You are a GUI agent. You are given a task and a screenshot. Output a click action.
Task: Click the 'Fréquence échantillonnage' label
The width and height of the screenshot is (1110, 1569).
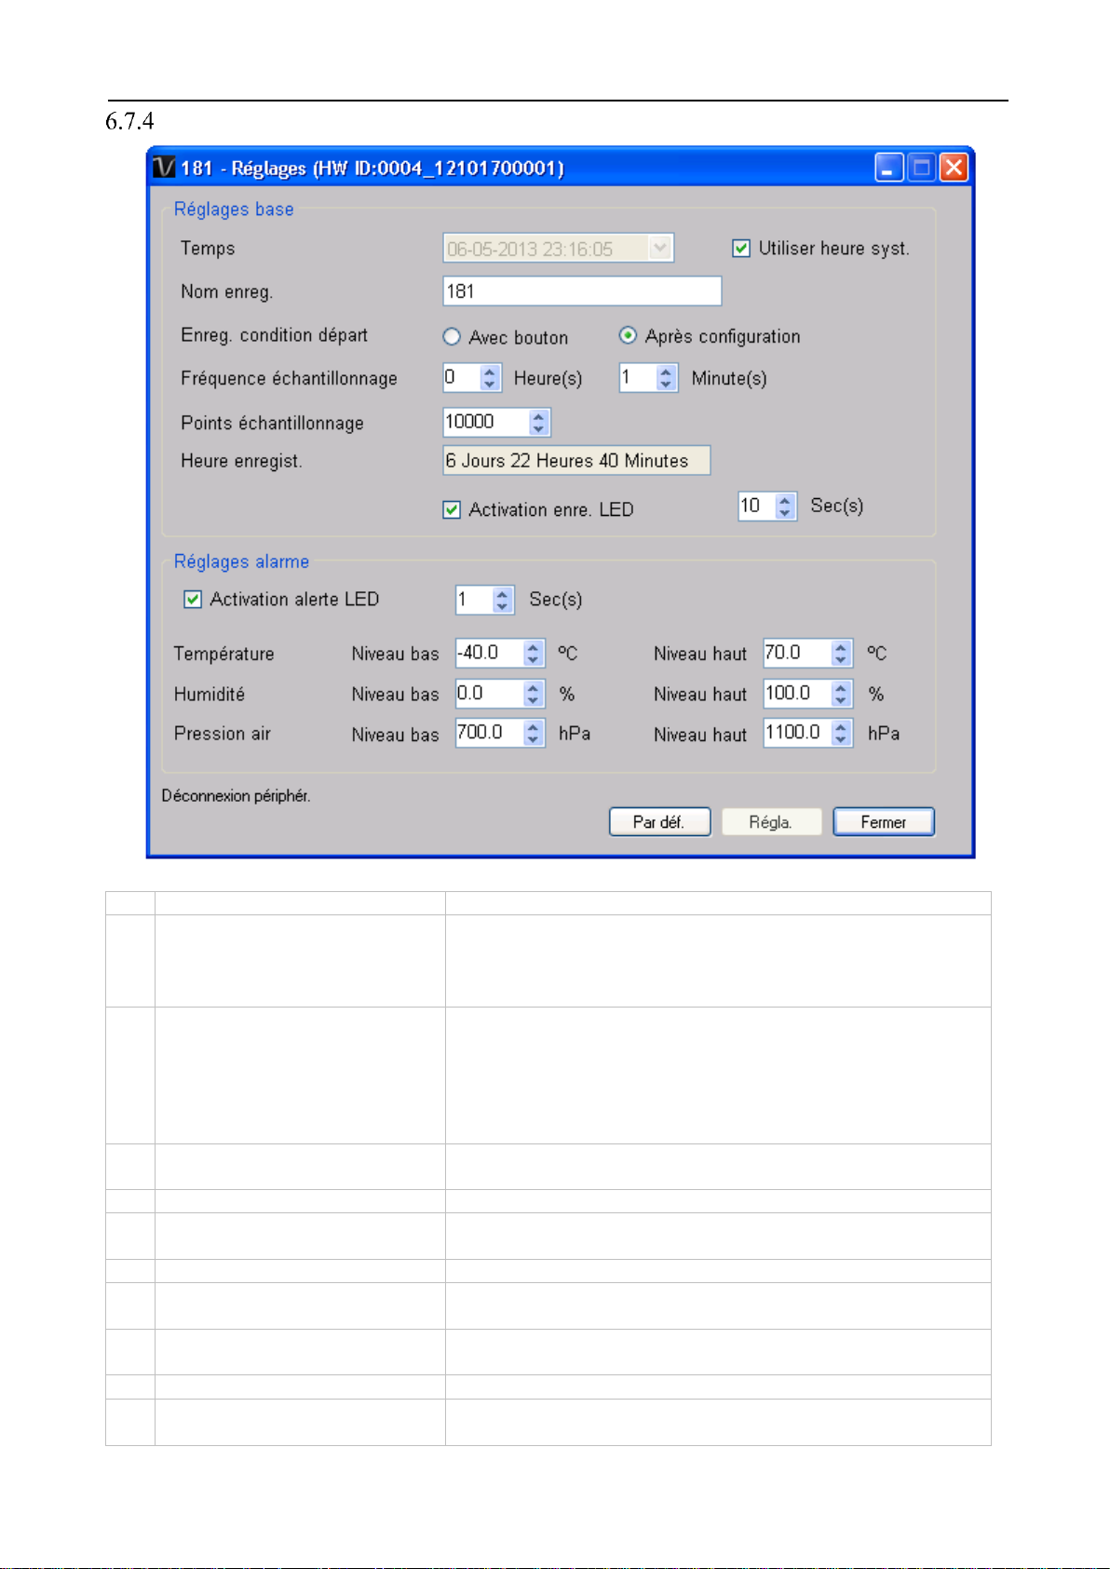[x=289, y=378]
